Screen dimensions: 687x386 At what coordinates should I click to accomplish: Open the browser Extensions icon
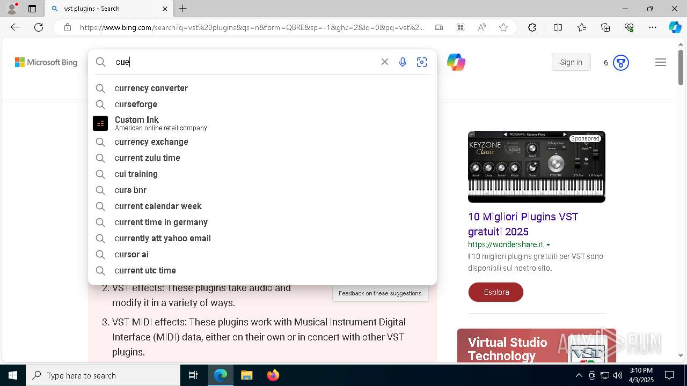pos(532,27)
